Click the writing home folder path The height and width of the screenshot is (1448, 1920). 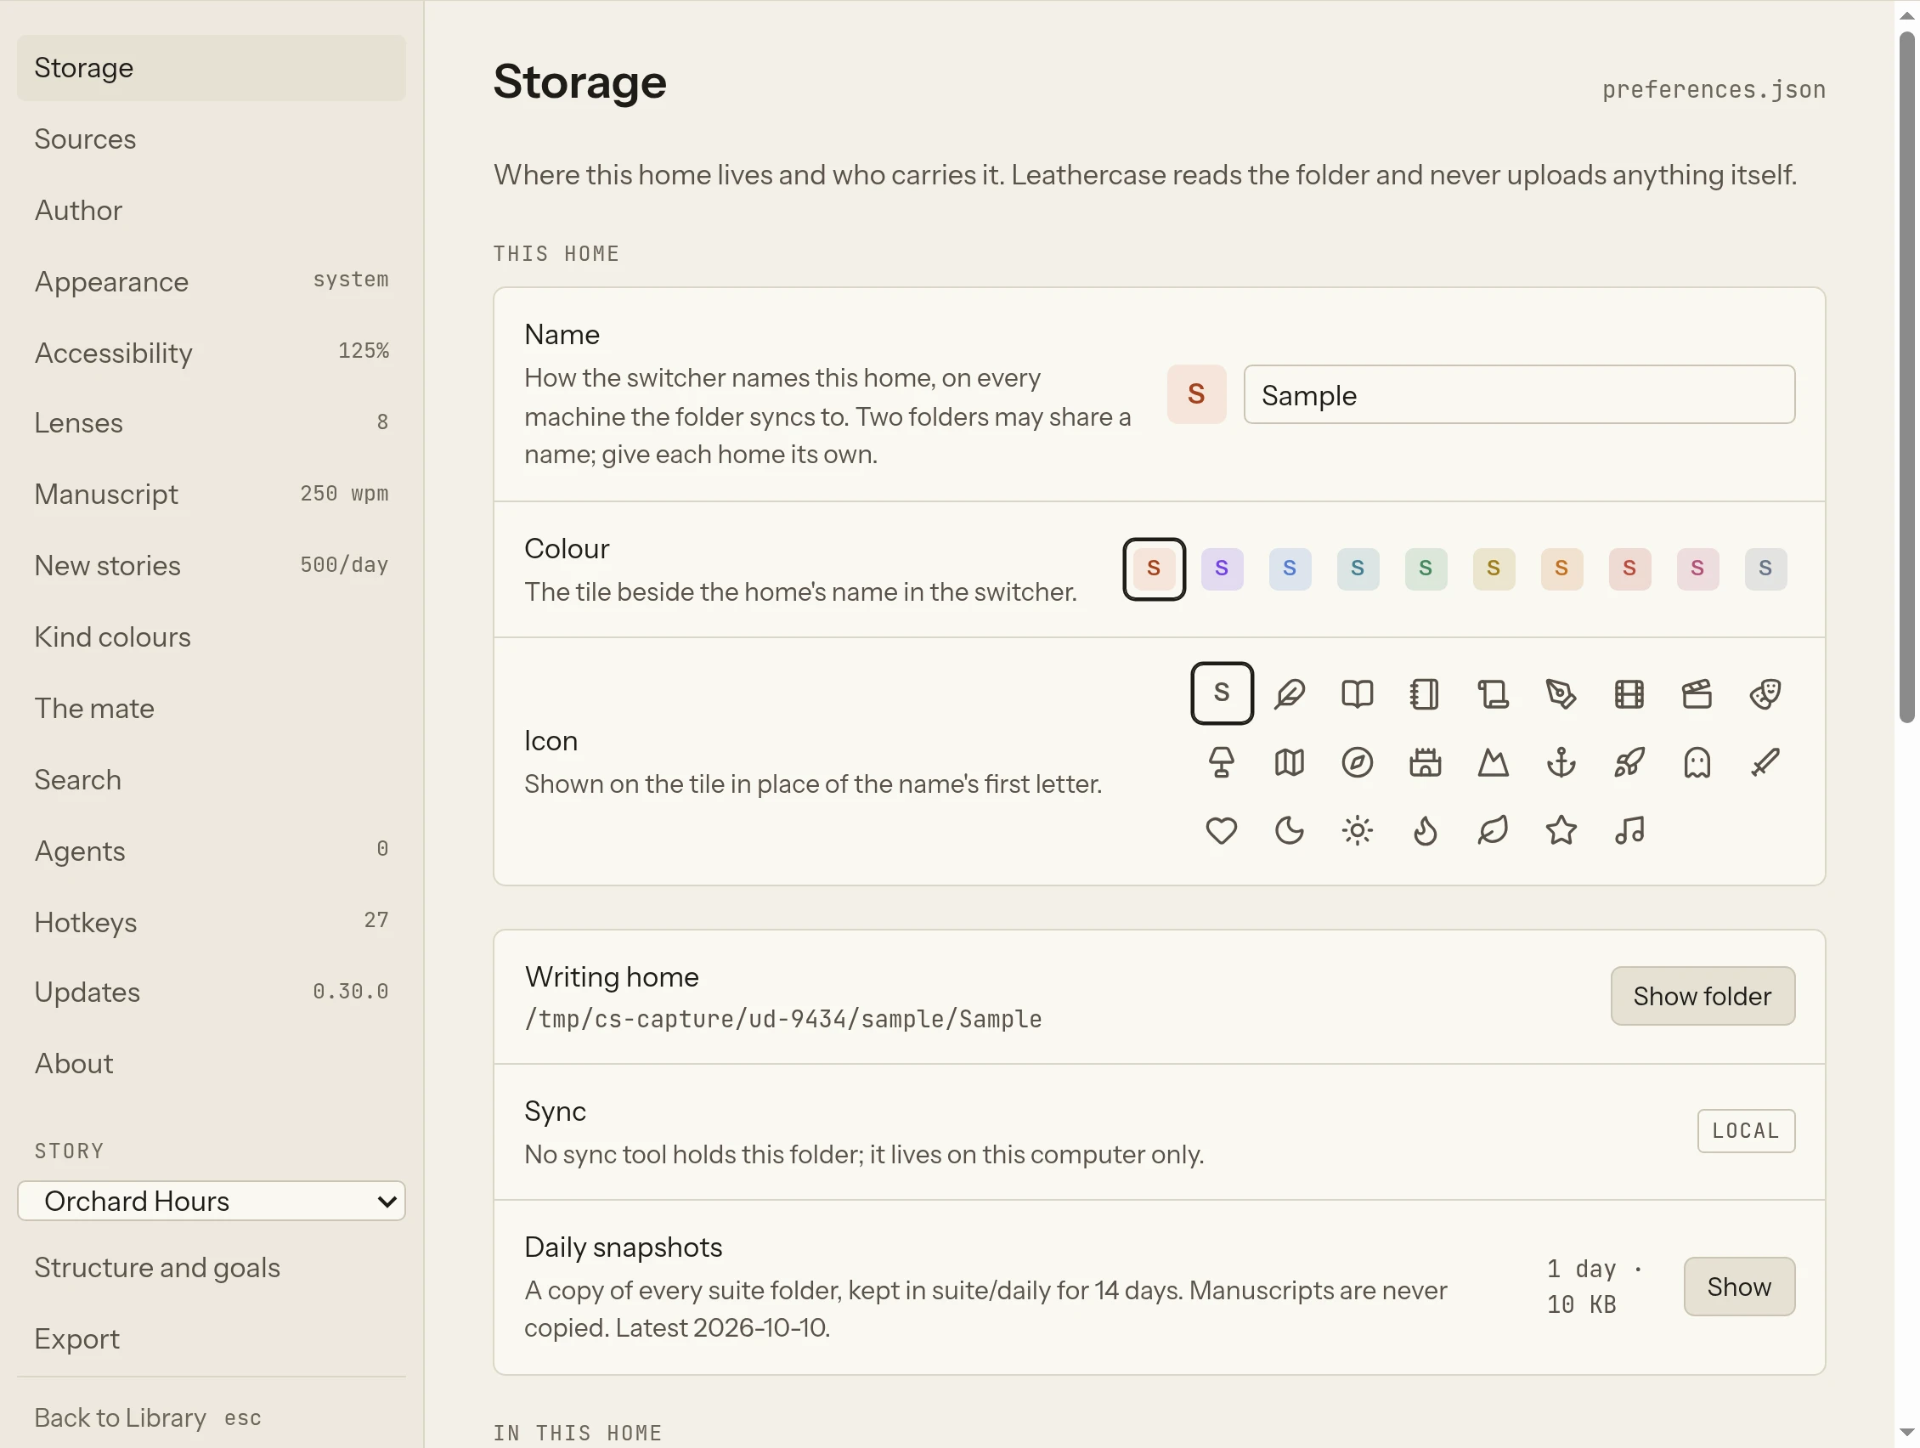(783, 1019)
